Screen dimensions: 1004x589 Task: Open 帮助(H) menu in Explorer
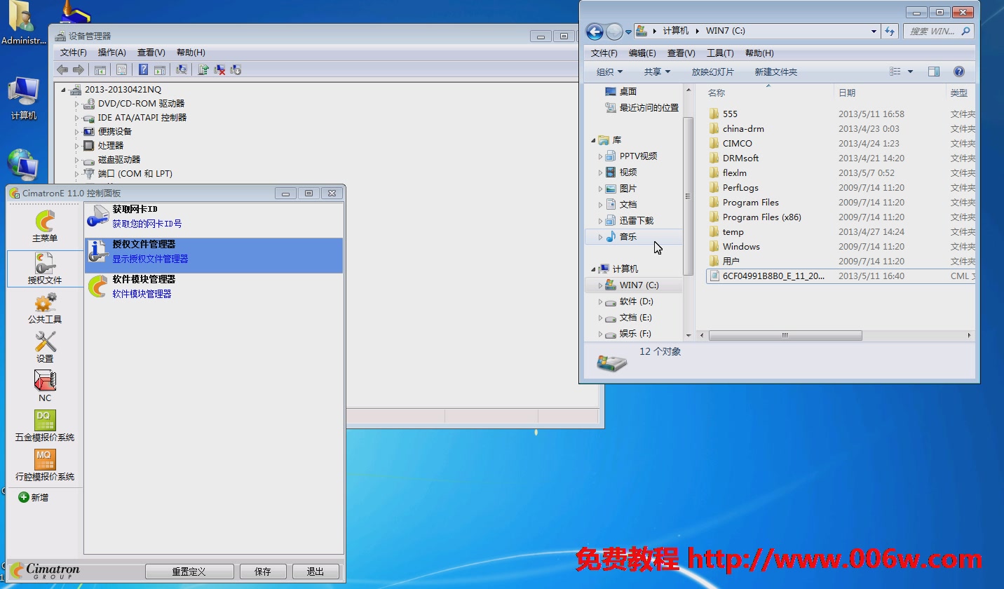click(759, 53)
